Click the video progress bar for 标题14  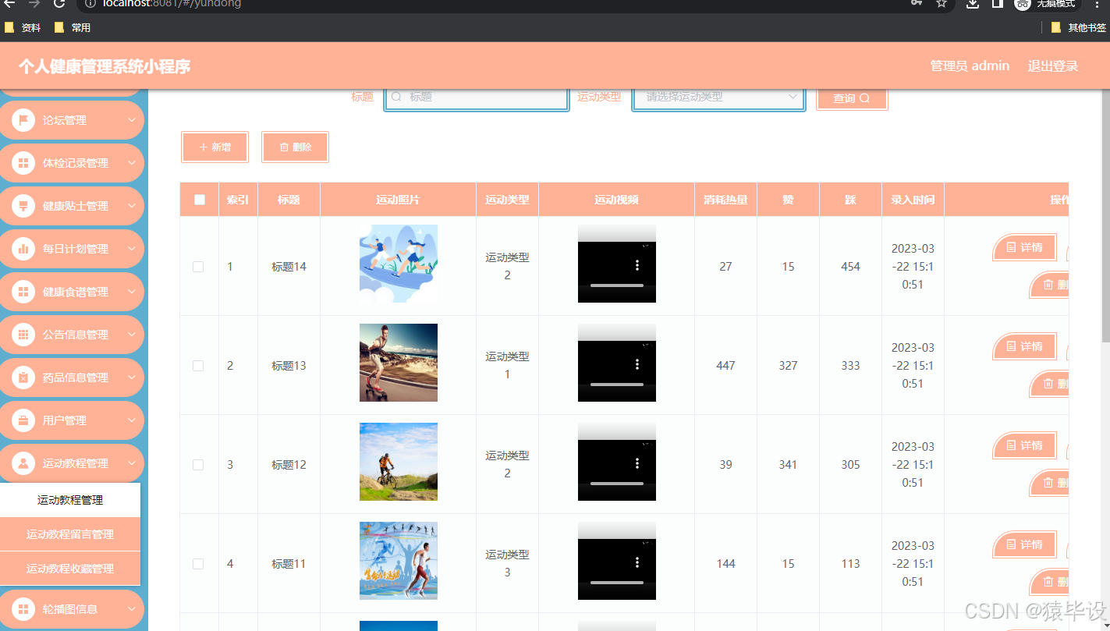[x=617, y=285]
